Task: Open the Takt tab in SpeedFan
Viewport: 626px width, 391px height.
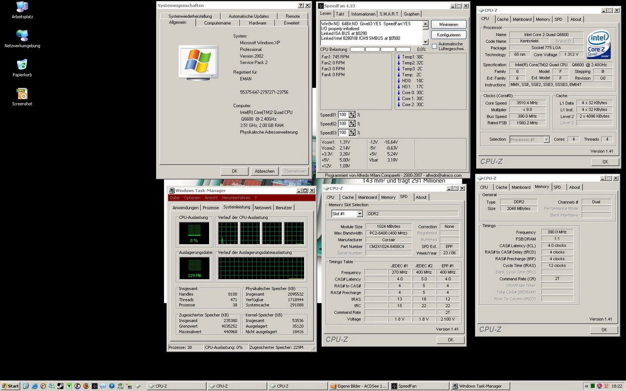Action: [x=340, y=14]
